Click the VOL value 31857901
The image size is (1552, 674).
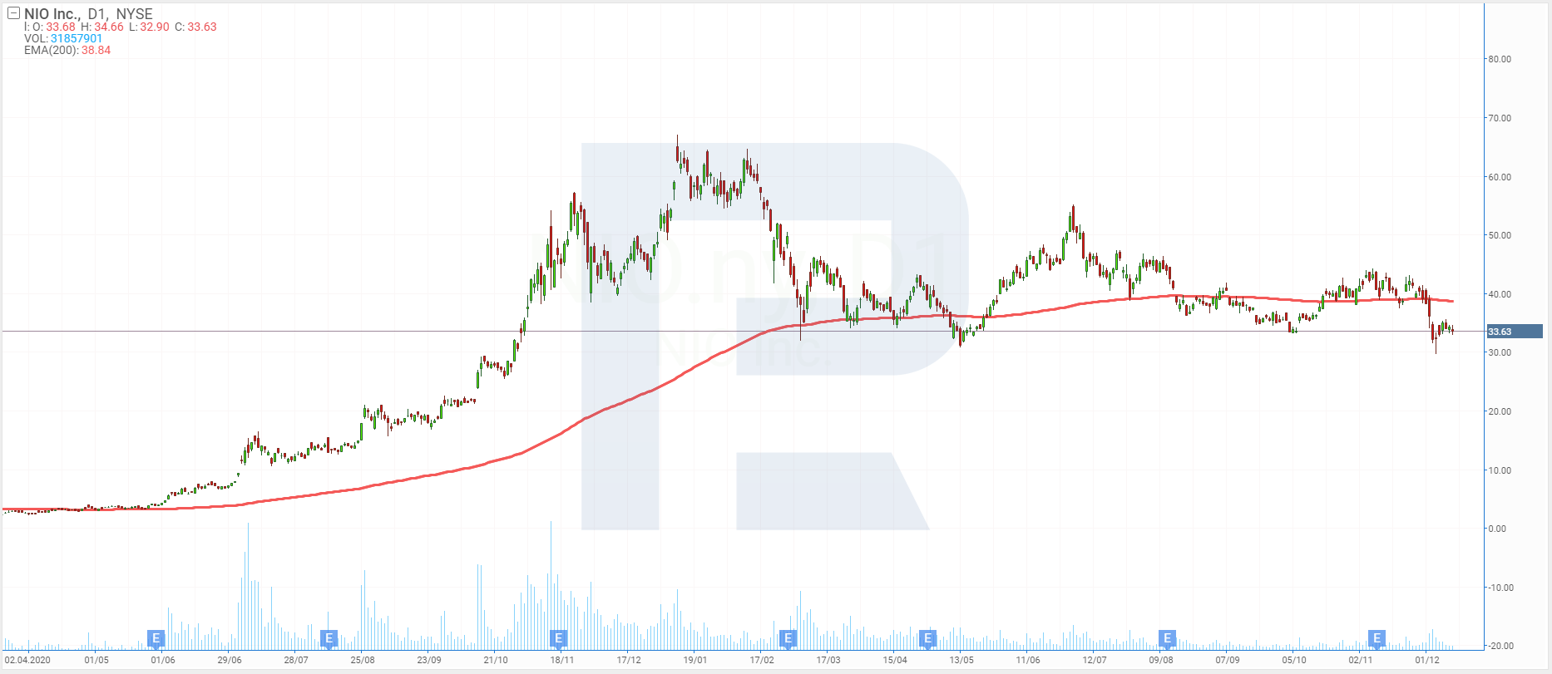coord(77,38)
